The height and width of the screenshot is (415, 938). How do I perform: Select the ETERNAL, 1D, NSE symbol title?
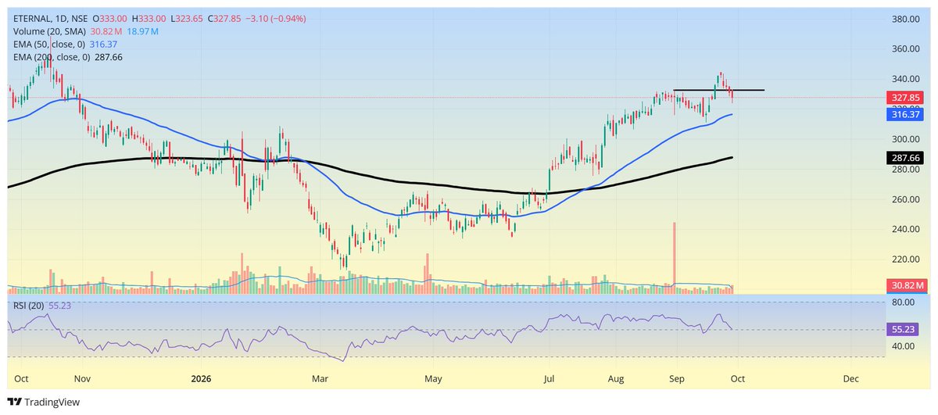pos(50,18)
